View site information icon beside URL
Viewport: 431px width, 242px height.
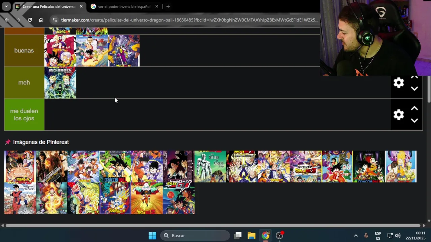(55, 20)
